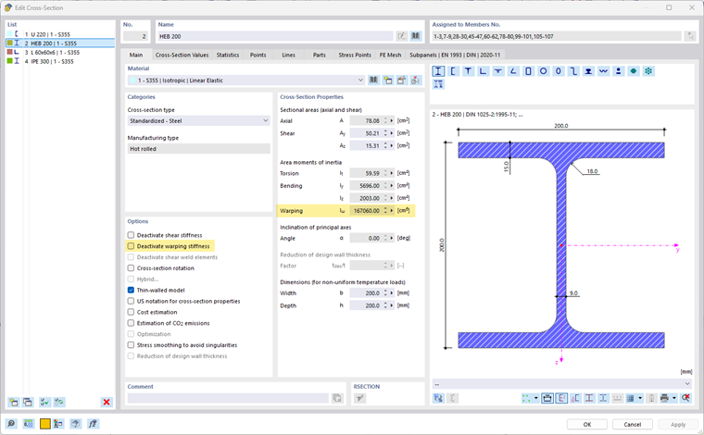Enable Deactivate warping stiffness checkbox

[x=132, y=247]
